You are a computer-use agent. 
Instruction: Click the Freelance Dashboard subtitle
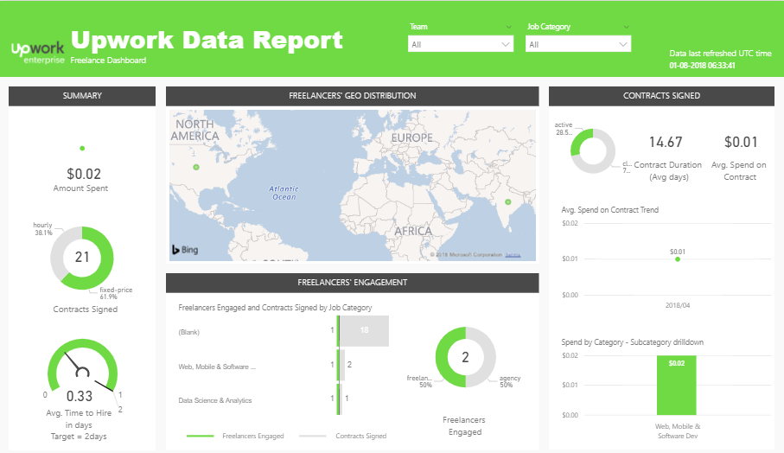(x=109, y=61)
